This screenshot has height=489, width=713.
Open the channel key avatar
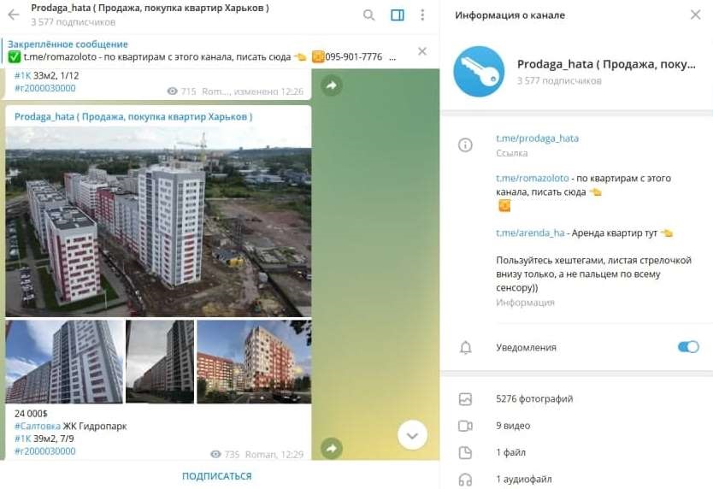pyautogui.click(x=479, y=72)
